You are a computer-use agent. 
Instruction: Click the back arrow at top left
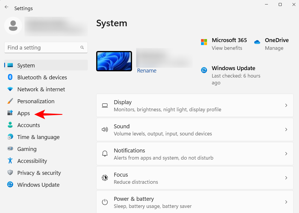pos(6,7)
